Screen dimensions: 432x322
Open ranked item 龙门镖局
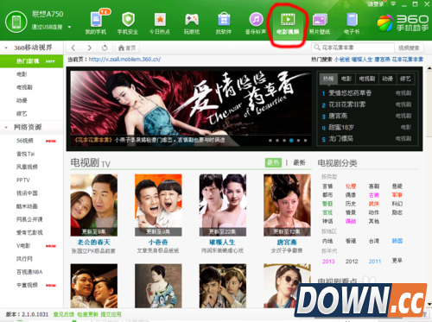340,139
